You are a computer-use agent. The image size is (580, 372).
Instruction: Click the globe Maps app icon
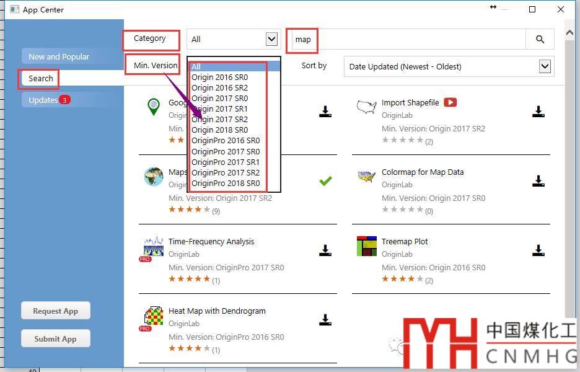click(154, 177)
